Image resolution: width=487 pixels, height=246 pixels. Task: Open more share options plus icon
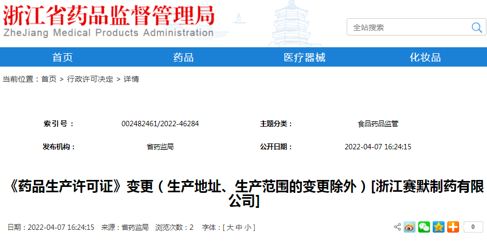(x=453, y=227)
